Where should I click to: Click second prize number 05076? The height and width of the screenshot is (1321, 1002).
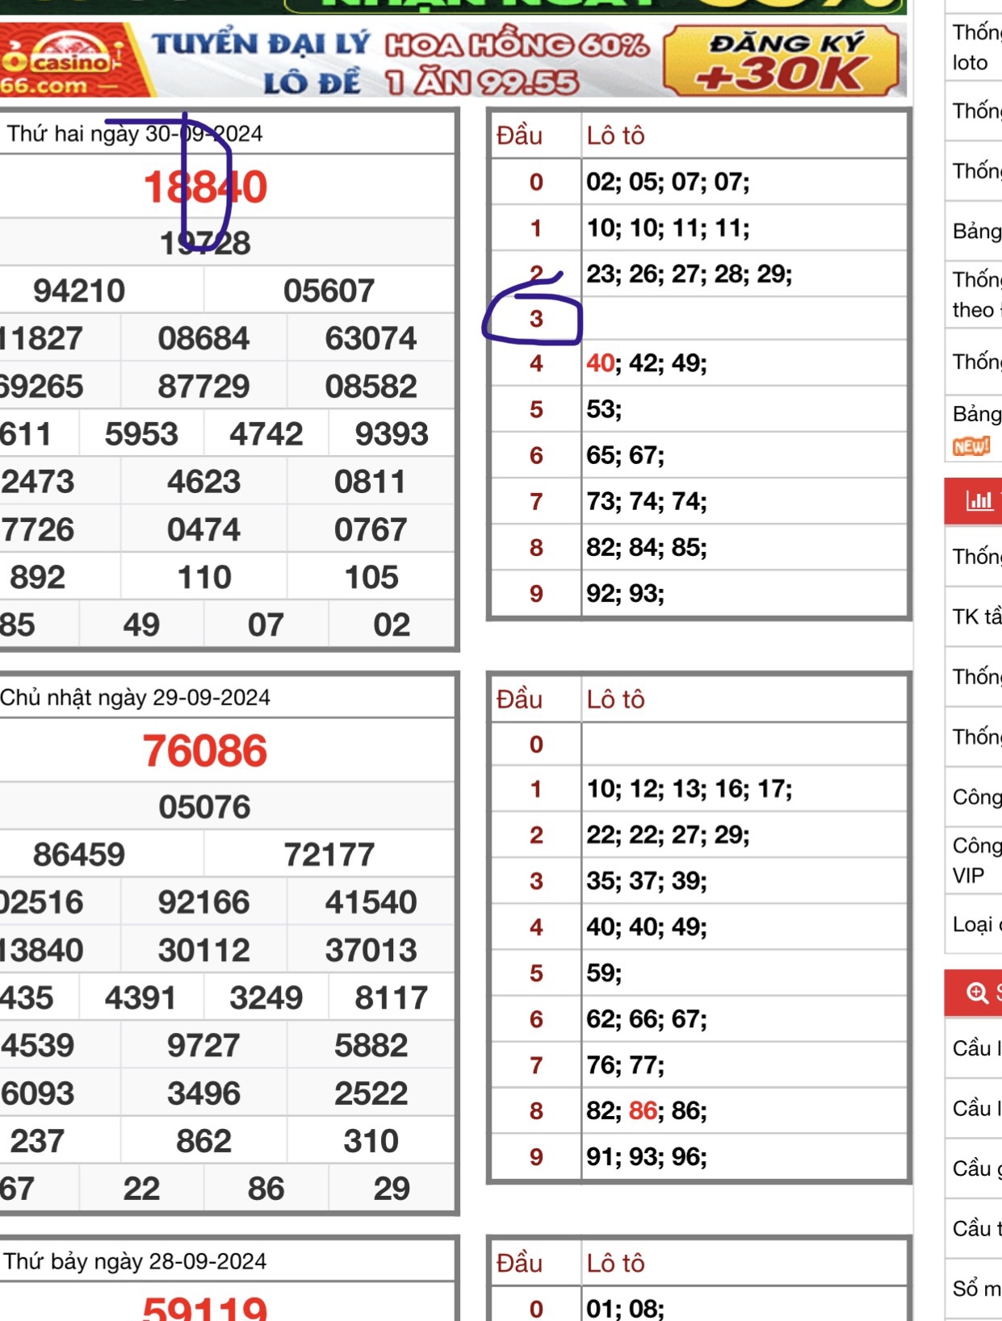click(205, 807)
